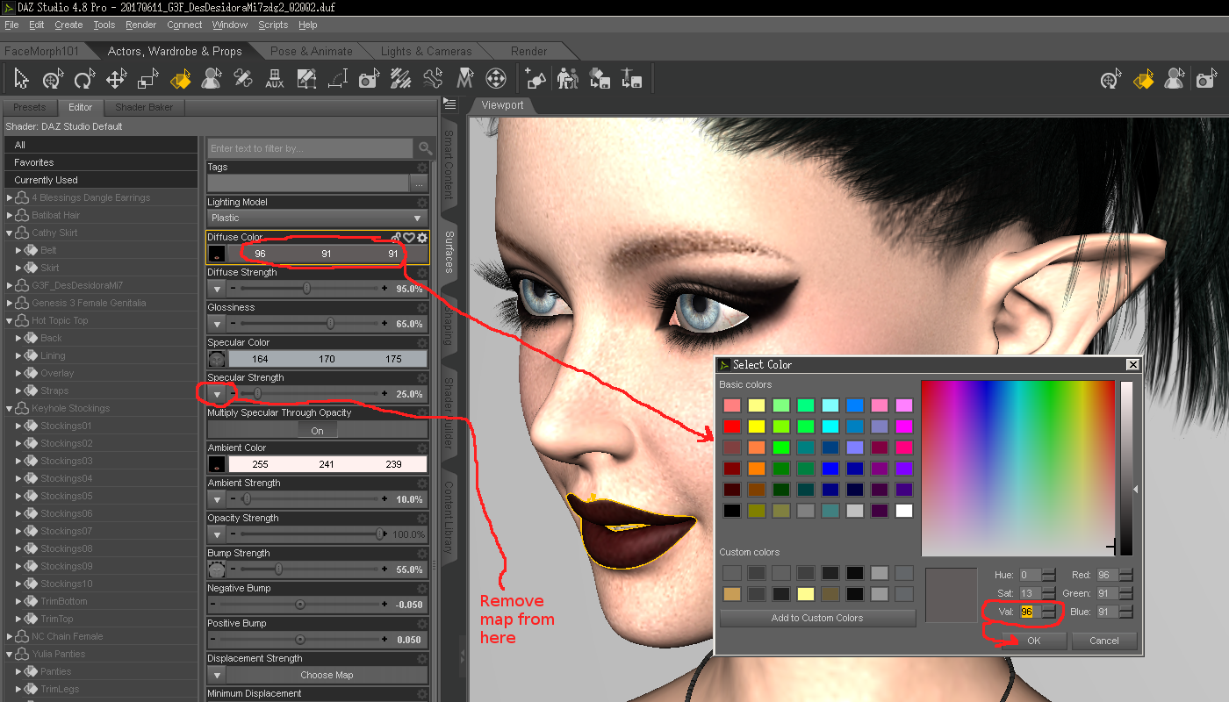Viewport: 1229px width, 702px height.
Task: Switch to Lights & Cameras activity tab
Action: point(426,51)
